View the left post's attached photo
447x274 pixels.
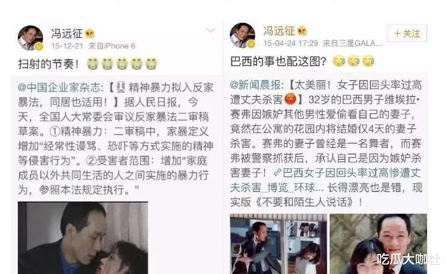click(x=83, y=238)
